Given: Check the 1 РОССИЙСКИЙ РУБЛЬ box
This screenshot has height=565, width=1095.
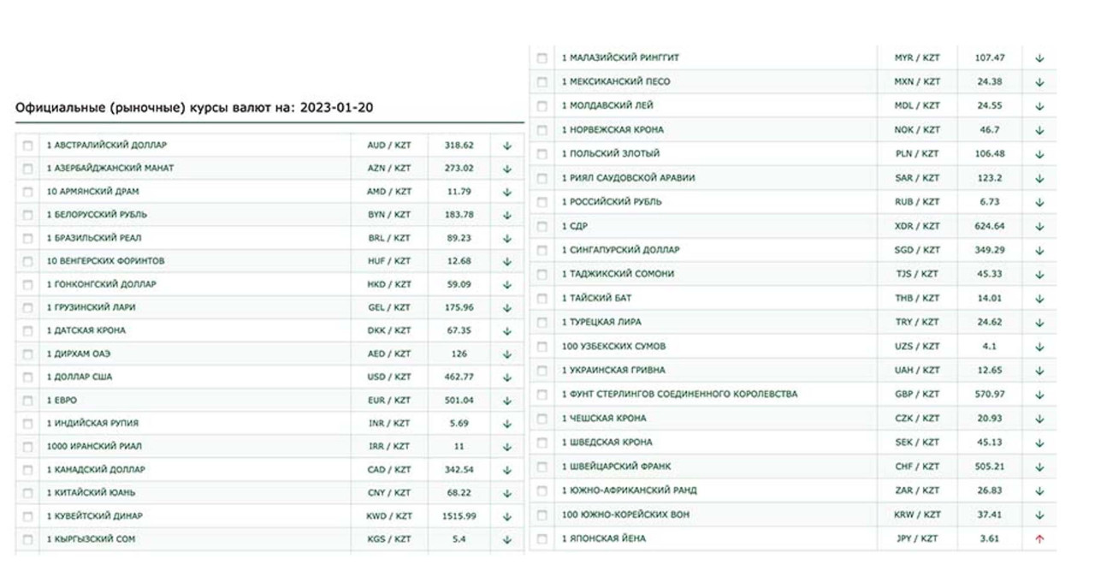Looking at the screenshot, I should pyautogui.click(x=542, y=203).
